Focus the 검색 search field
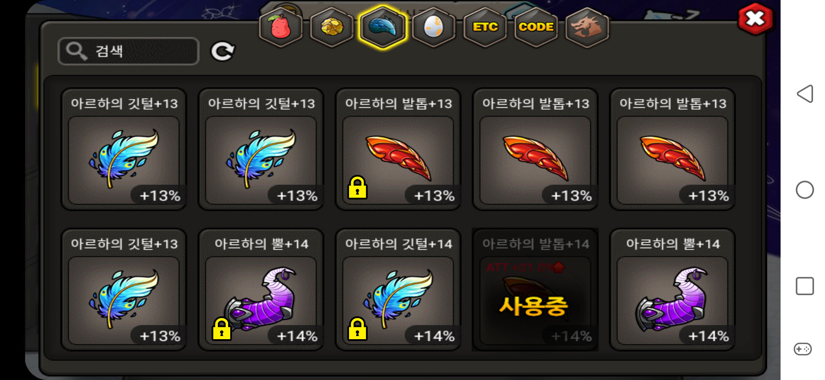 [x=129, y=51]
